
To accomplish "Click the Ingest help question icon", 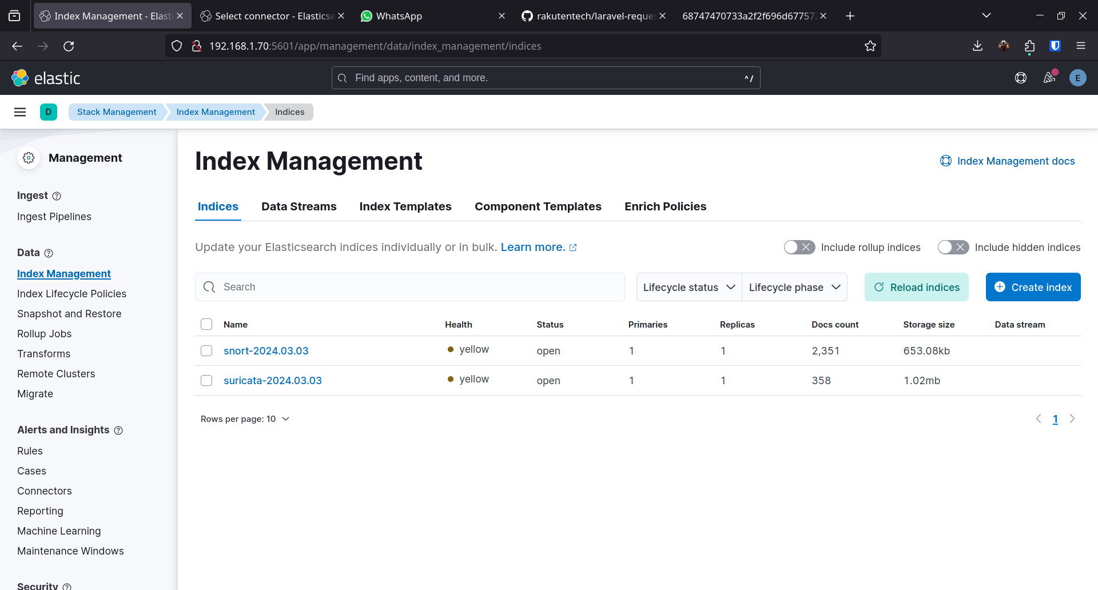I will coord(57,196).
